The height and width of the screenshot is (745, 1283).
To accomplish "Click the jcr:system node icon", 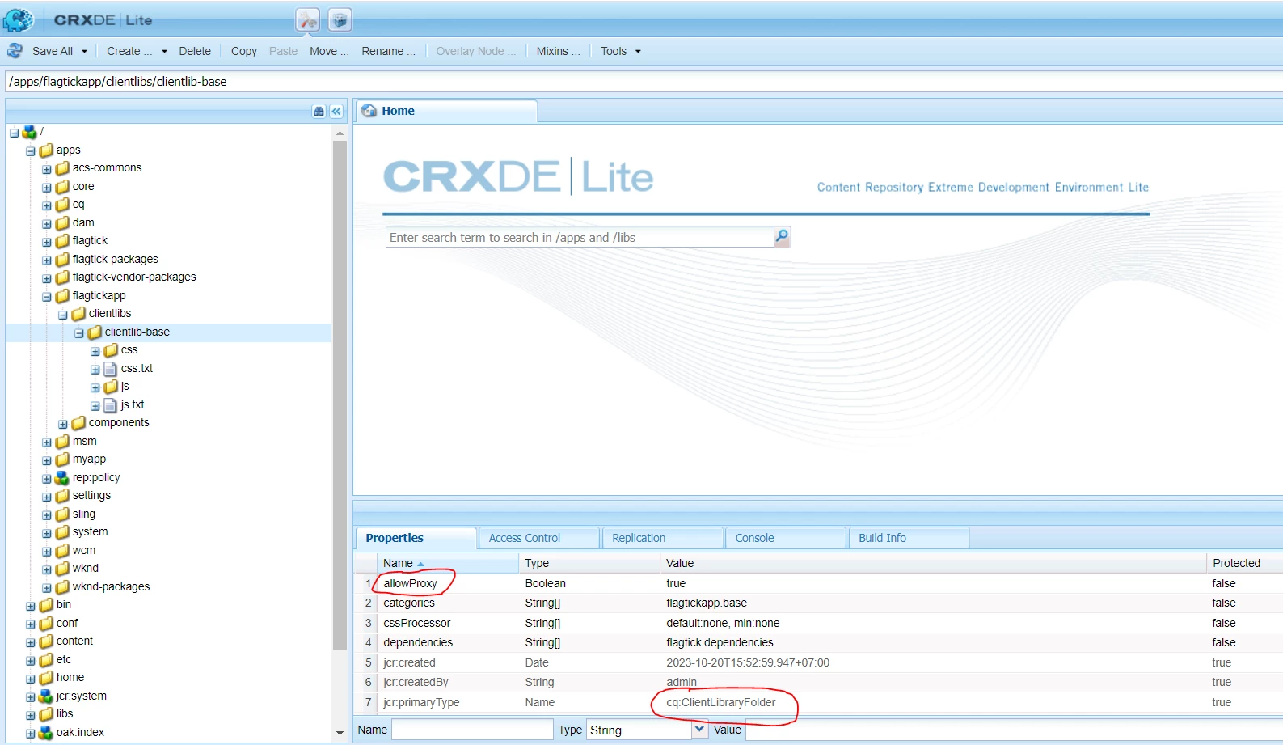I will [x=46, y=696].
